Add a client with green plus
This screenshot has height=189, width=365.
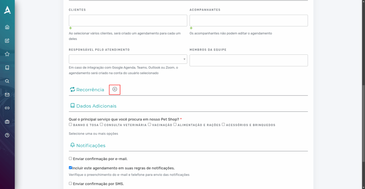point(70,28)
